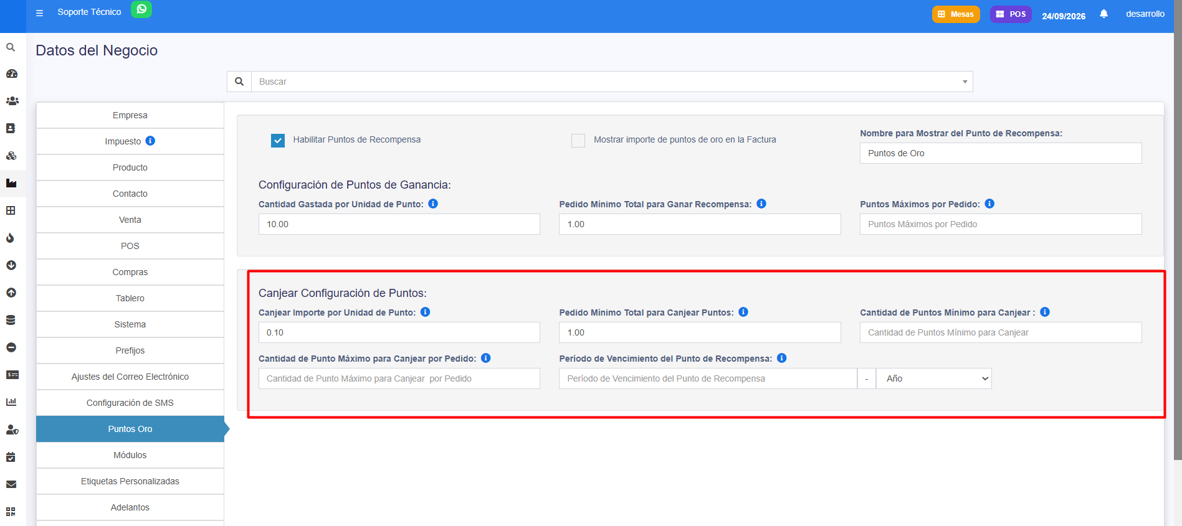Open the users group icon in sidebar
The image size is (1182, 526).
point(12,101)
